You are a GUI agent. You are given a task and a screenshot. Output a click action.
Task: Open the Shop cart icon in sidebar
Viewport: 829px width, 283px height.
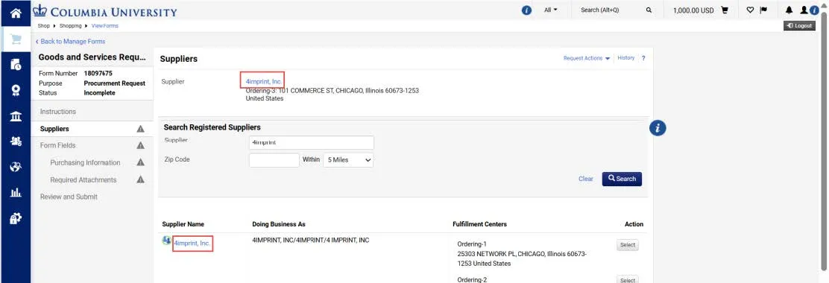click(x=16, y=39)
